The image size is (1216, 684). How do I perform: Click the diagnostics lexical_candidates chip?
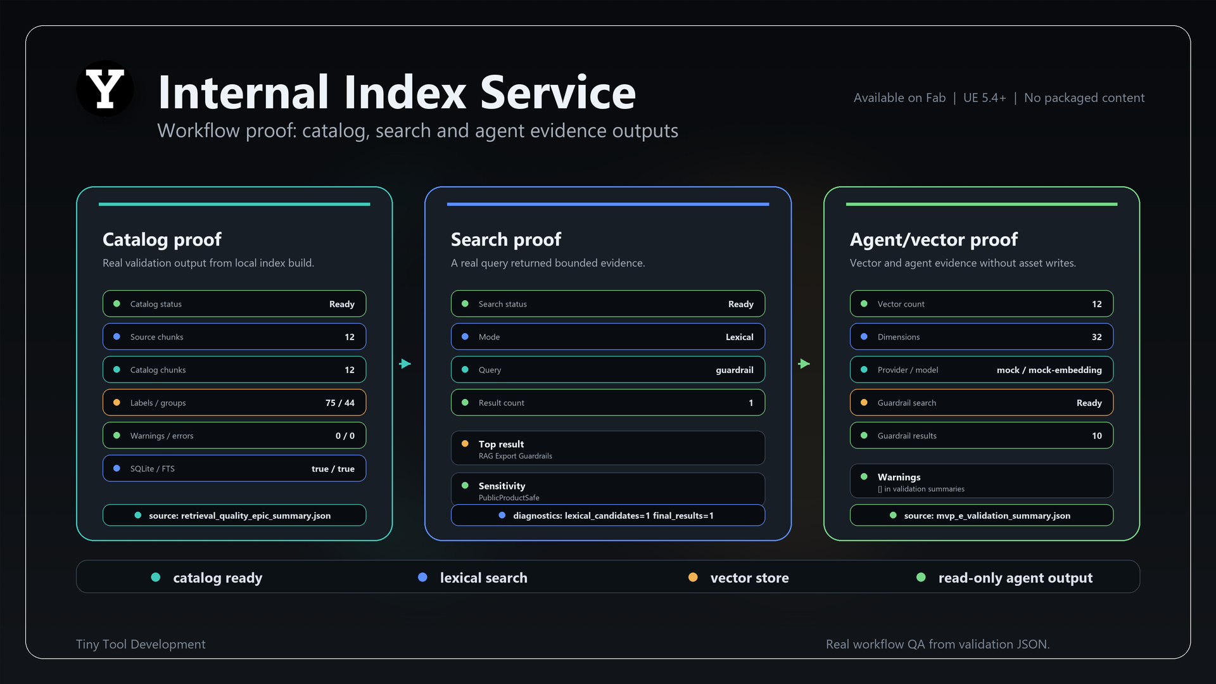(608, 515)
